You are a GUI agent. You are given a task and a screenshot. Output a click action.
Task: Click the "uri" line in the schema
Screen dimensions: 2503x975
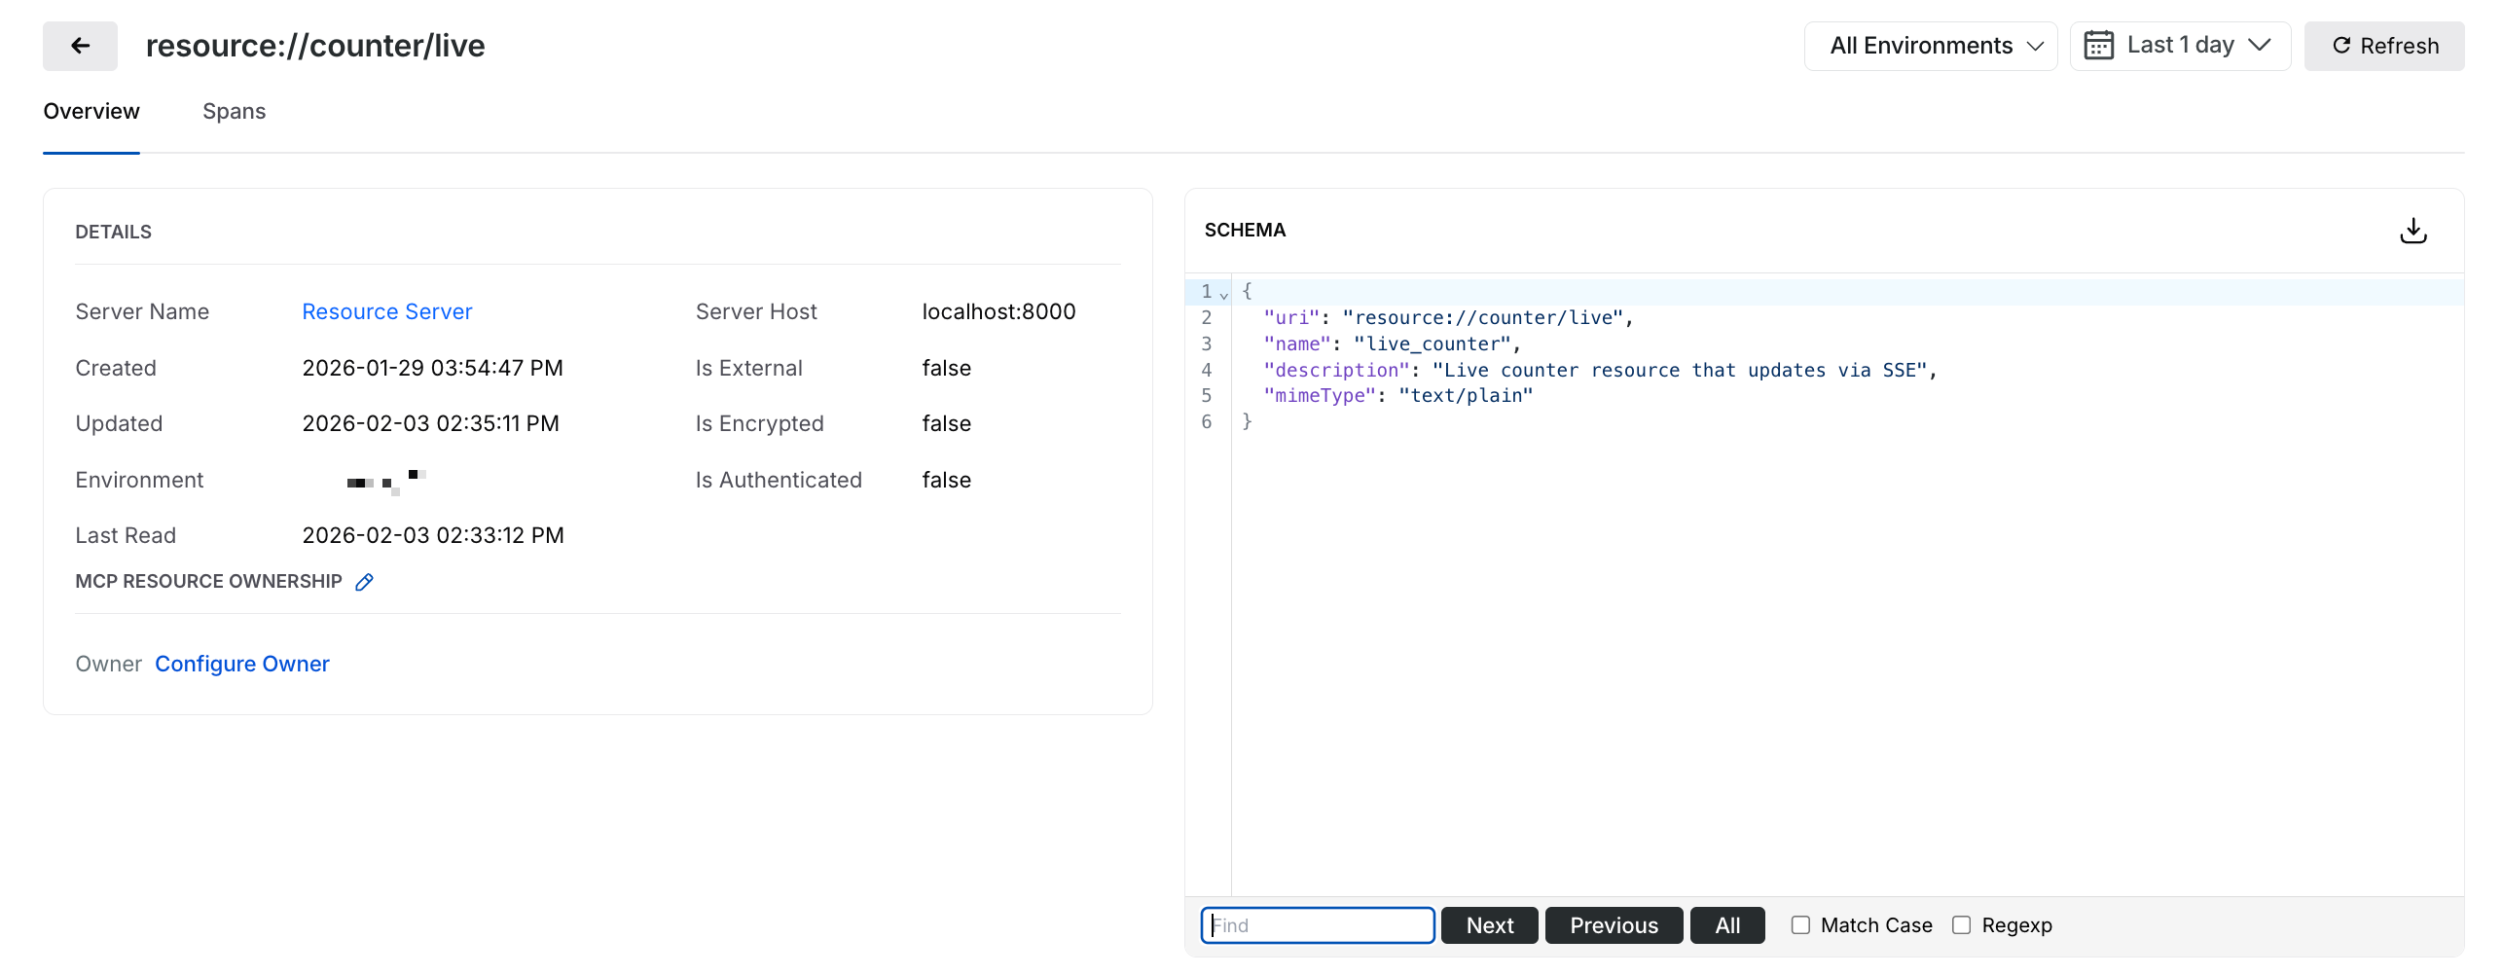[x=1448, y=318]
